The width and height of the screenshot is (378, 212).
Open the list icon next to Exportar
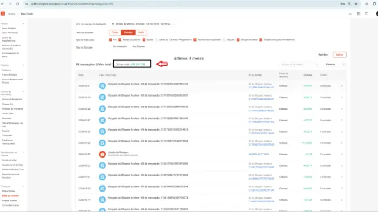click(x=343, y=64)
